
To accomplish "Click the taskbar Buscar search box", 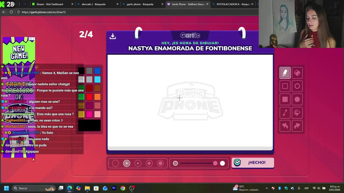I will [34, 188].
